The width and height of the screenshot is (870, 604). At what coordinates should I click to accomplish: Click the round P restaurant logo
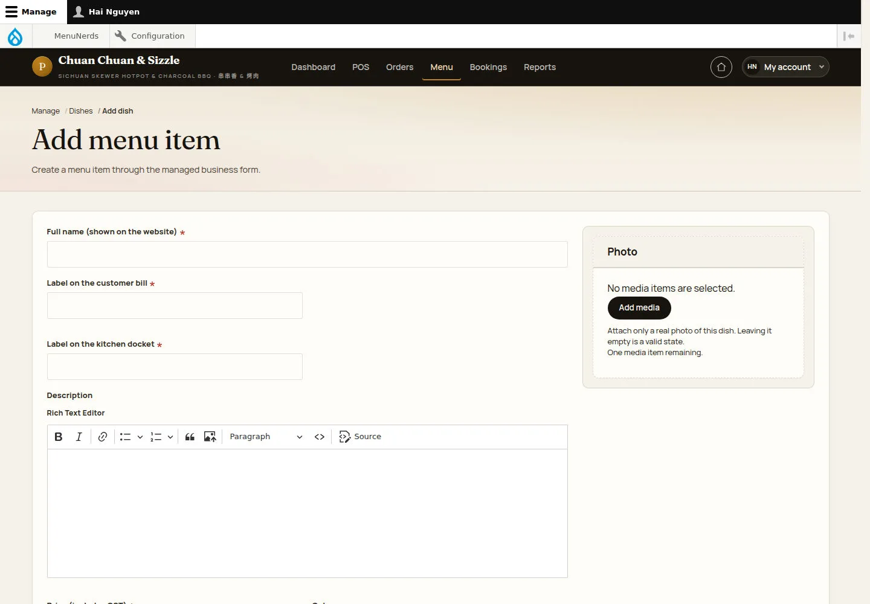click(42, 66)
